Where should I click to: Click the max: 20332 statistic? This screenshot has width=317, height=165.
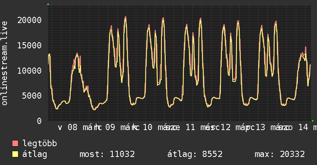click(x=280, y=154)
